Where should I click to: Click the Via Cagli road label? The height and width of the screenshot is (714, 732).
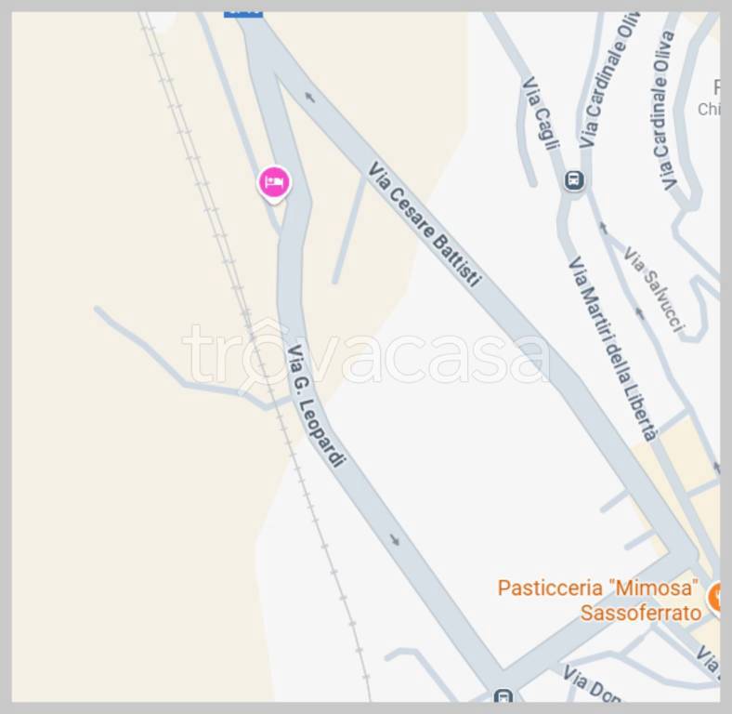(540, 113)
